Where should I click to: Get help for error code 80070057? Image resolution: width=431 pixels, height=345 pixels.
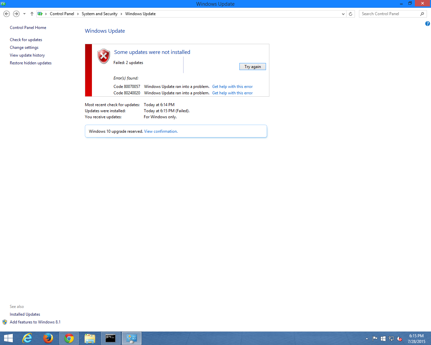[232, 87]
